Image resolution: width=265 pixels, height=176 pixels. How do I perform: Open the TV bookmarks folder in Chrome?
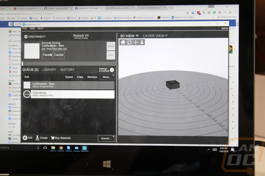(x=93, y=18)
